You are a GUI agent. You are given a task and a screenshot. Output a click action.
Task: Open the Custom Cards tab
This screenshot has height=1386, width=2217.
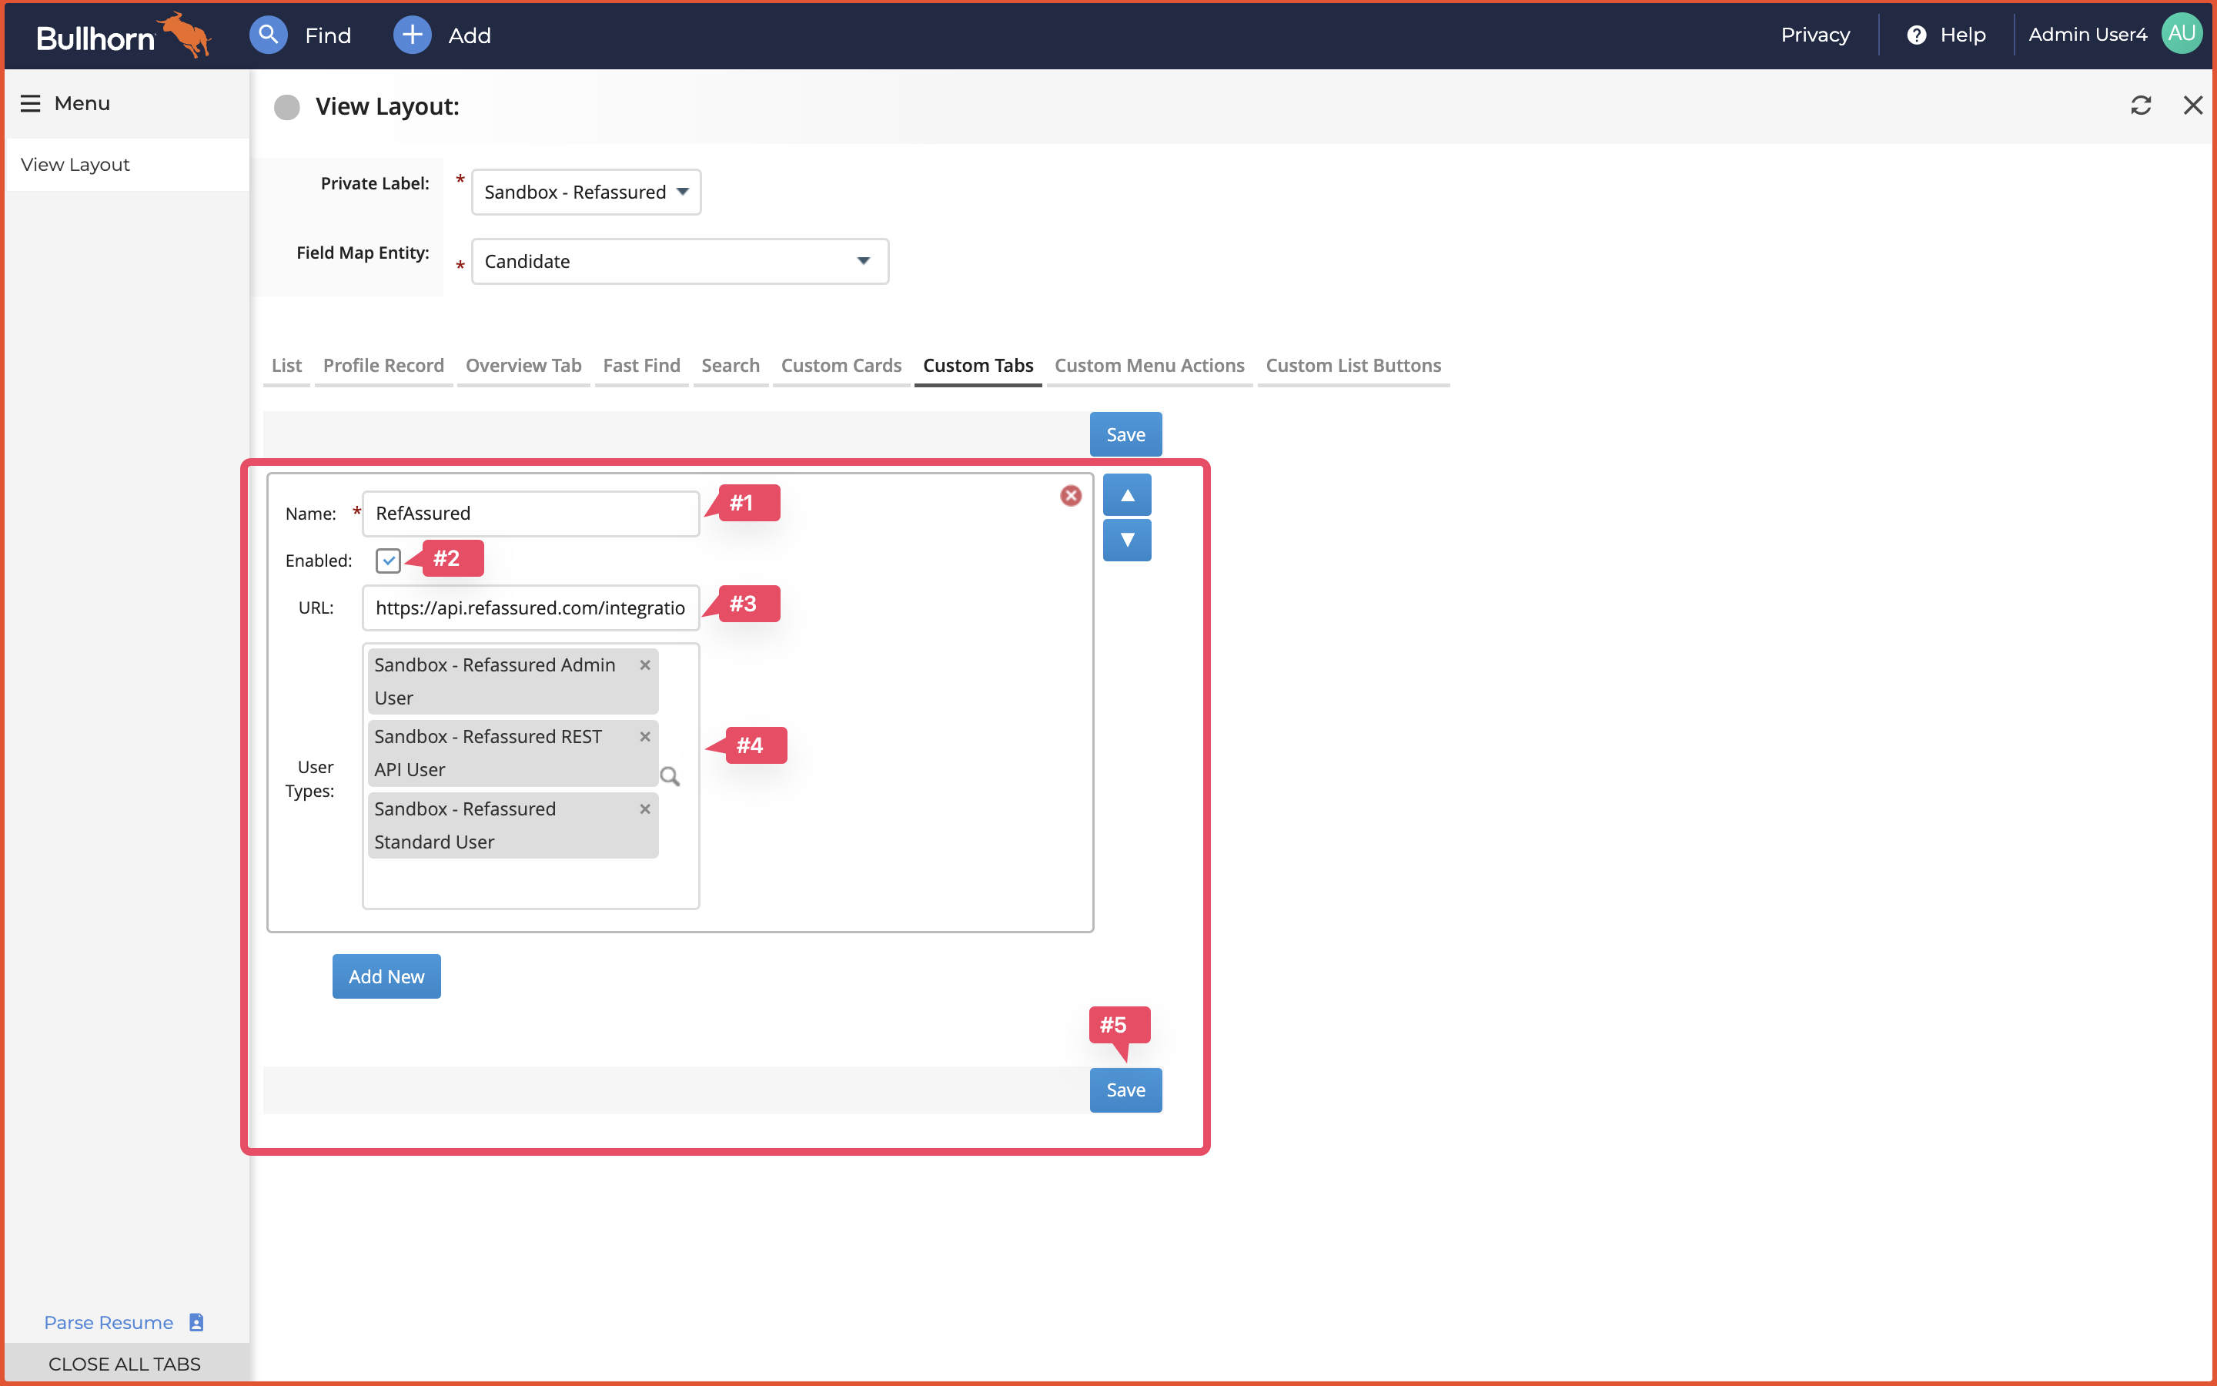point(841,366)
